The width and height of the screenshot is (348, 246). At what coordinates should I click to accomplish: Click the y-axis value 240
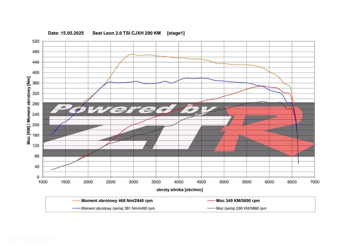click(36, 114)
